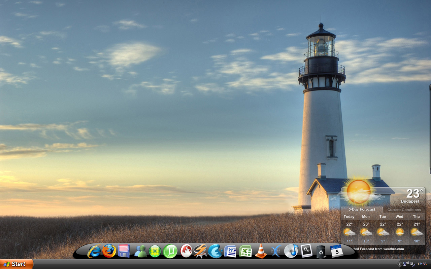Click Wednesday's sunny forecast icon
The height and width of the screenshot is (269, 431).
point(399,232)
